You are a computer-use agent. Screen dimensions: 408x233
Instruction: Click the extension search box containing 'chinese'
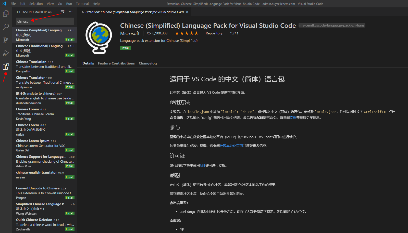[45, 21]
